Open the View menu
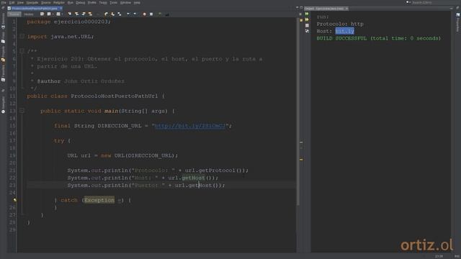Screen dimensions: 461x259 coord(20,3)
